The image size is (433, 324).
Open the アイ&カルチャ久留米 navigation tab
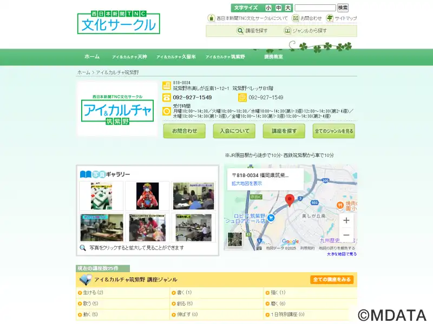click(x=176, y=57)
